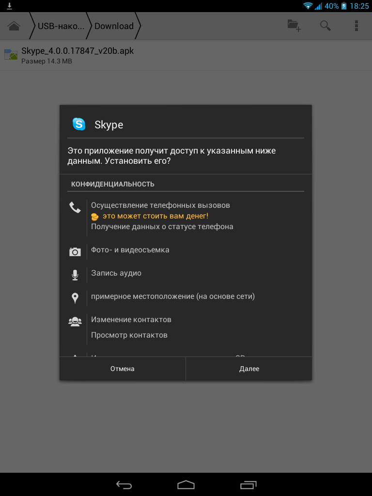This screenshot has width=372, height=496.
Task: Tap the location pin permission icon
Action: (75, 298)
